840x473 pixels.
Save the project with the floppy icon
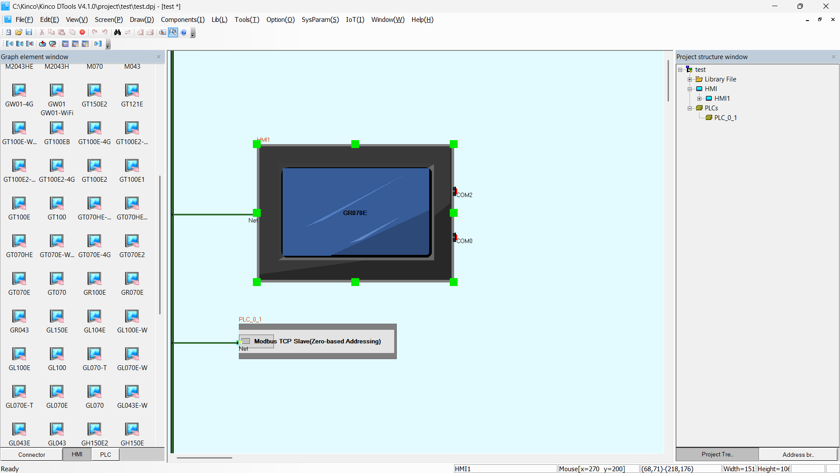pos(29,32)
